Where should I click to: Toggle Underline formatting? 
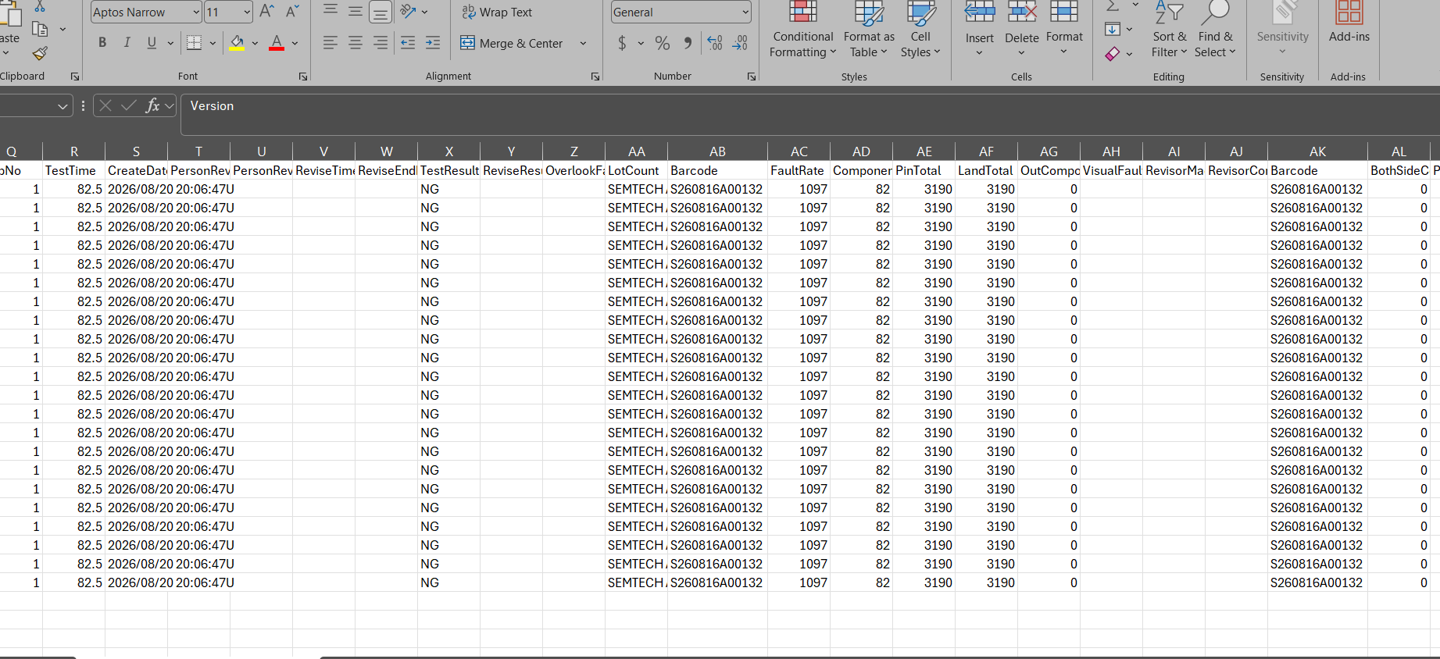[x=152, y=43]
